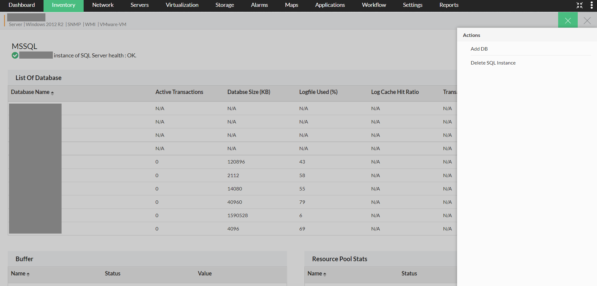Click the WMI protocol label
Screen dimensions: 597x286
point(90,25)
